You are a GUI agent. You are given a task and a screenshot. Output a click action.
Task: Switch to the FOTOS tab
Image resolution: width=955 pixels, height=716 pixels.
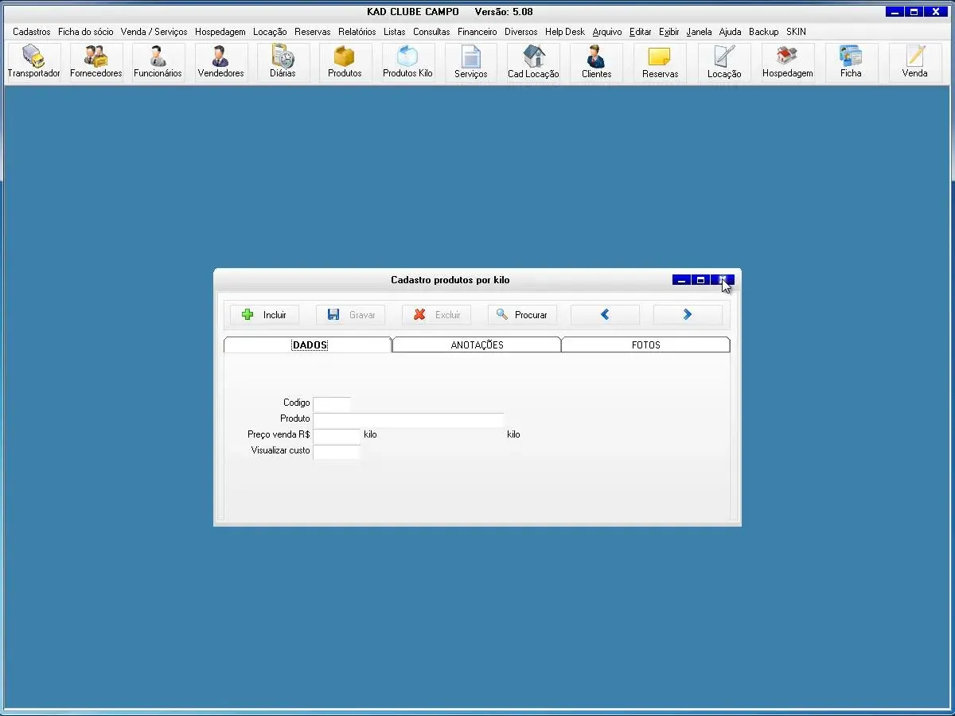tap(645, 345)
